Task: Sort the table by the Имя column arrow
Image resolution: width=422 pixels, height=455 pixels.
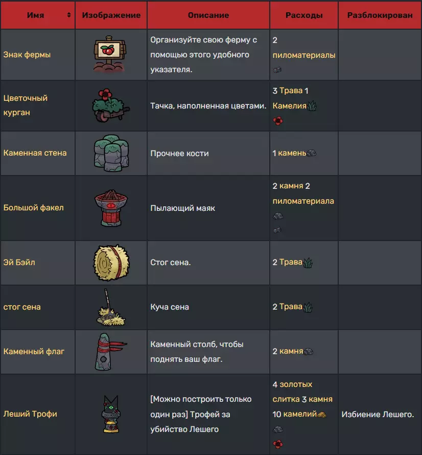Action: pos(69,15)
